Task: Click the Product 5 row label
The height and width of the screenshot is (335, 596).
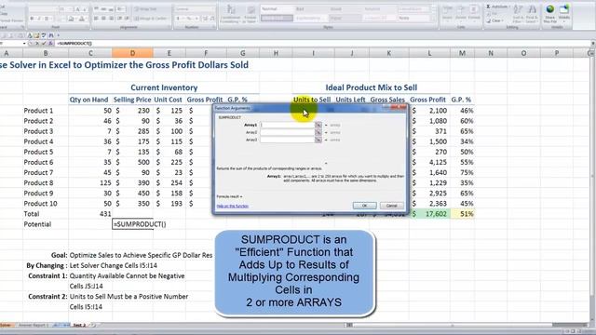Action: [38, 152]
